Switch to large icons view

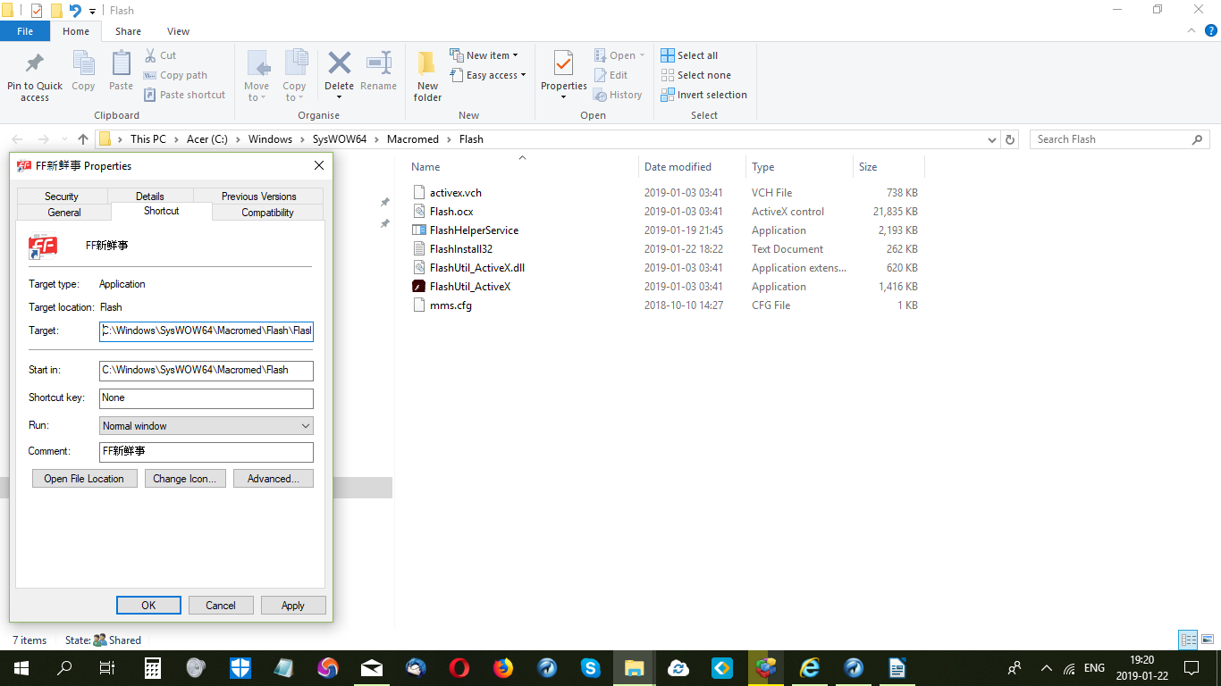click(1208, 640)
